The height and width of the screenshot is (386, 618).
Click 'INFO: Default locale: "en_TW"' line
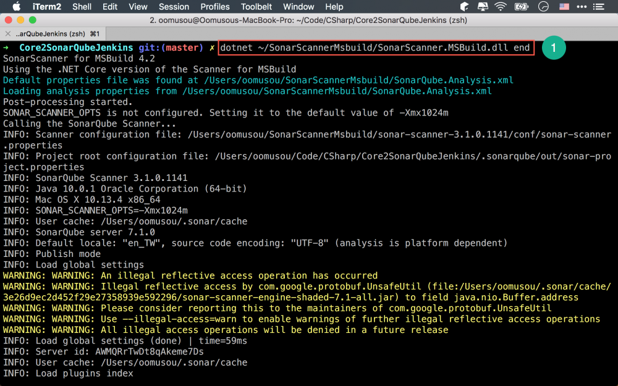(x=255, y=243)
